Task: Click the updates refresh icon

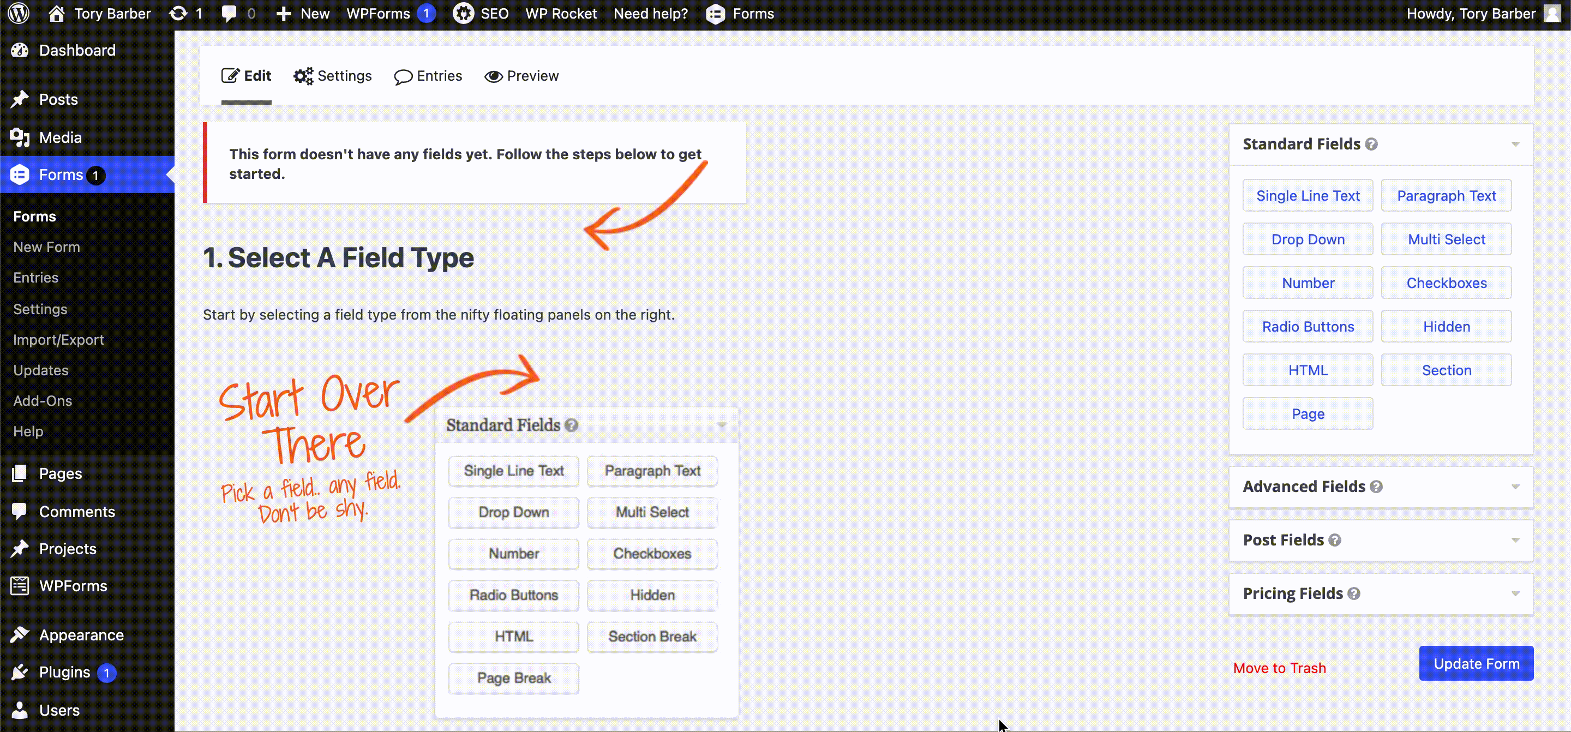Action: tap(178, 14)
